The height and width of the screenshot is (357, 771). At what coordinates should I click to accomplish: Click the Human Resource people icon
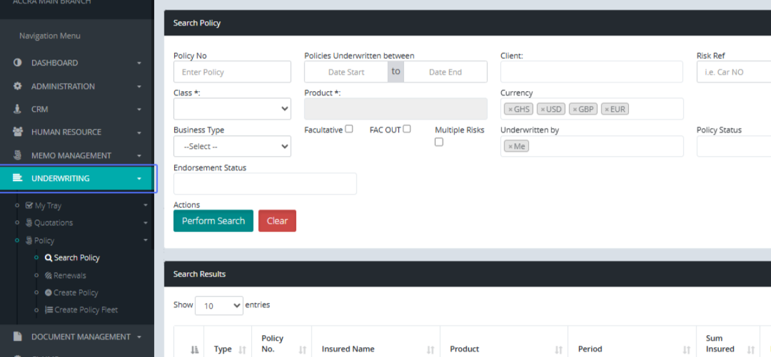click(18, 132)
